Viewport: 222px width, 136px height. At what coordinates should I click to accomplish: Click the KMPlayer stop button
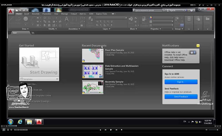coord(122,130)
